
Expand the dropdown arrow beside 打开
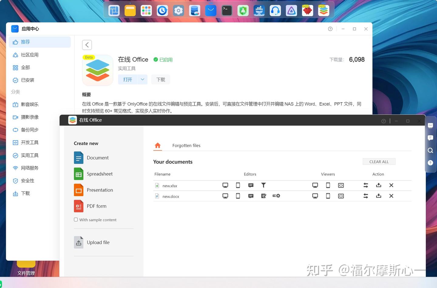(x=142, y=79)
